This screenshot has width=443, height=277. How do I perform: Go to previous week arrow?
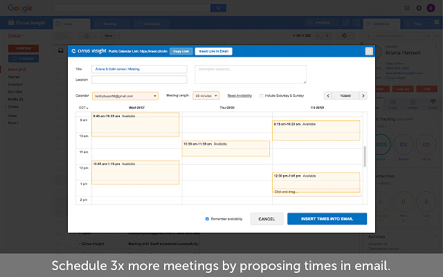(x=328, y=96)
